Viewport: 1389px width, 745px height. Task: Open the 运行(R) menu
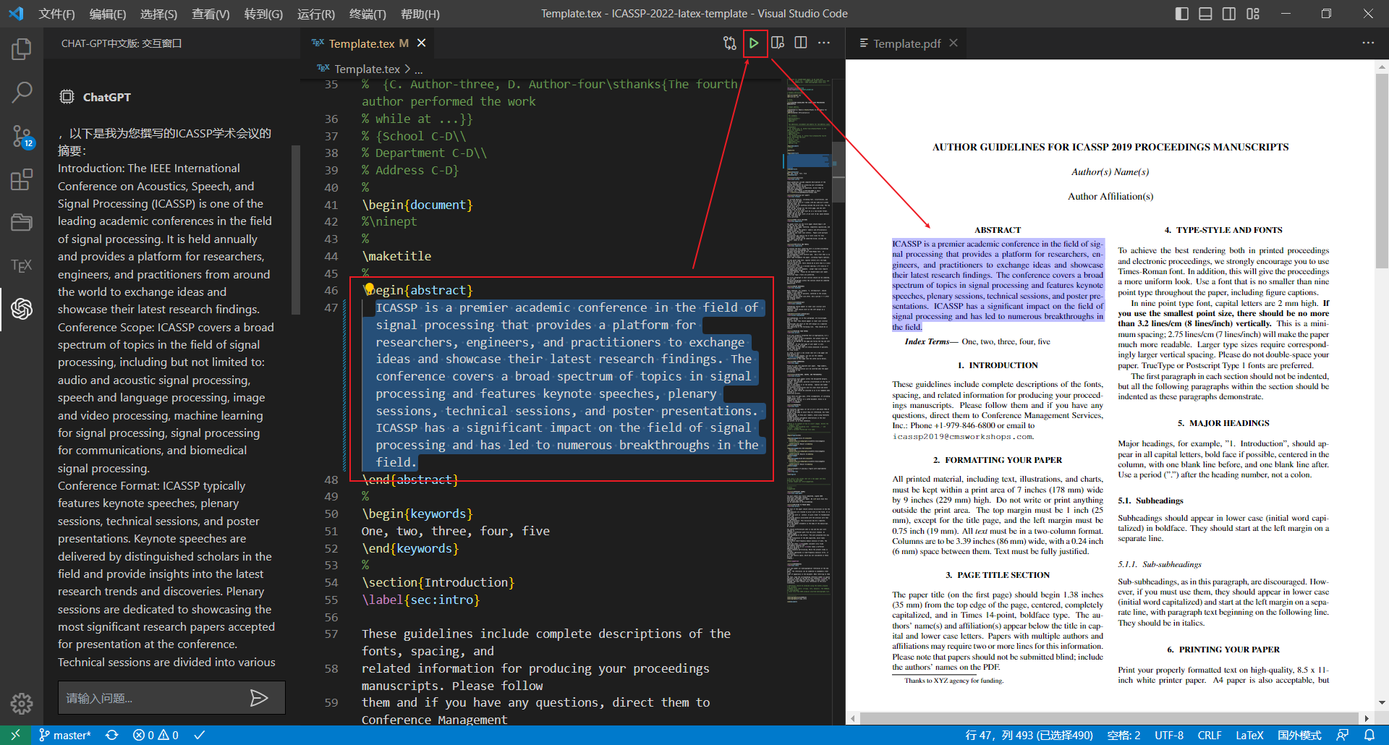316,14
